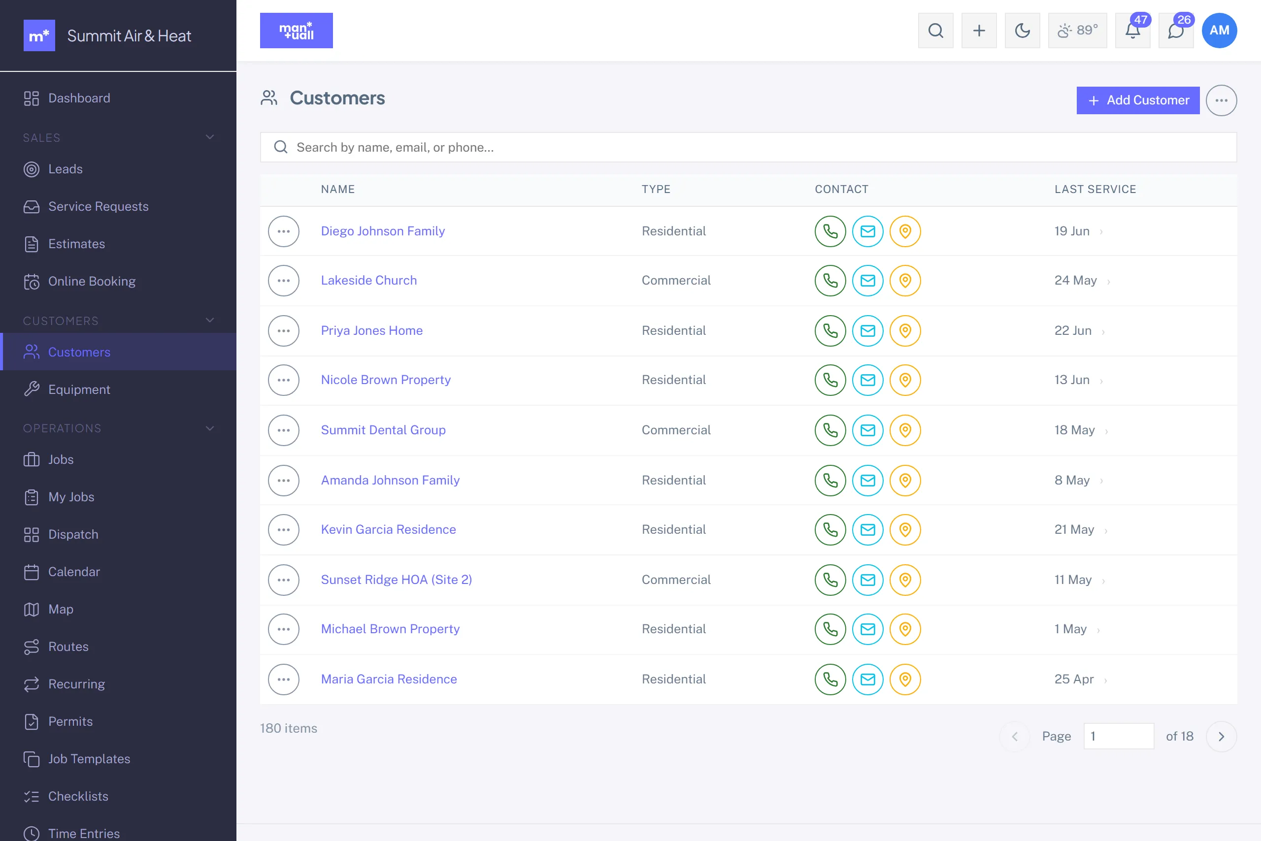Open page more-options menu beside Add Customer
This screenshot has width=1261, height=841.
point(1221,100)
